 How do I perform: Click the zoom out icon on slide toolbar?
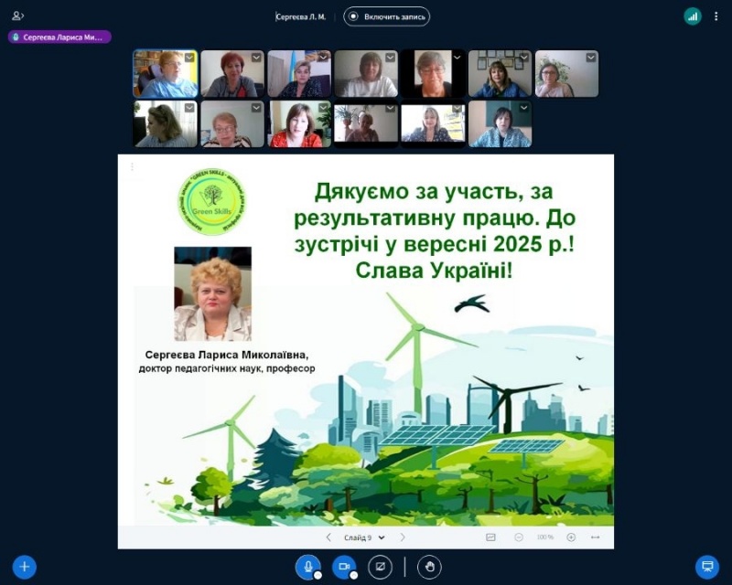click(x=519, y=537)
